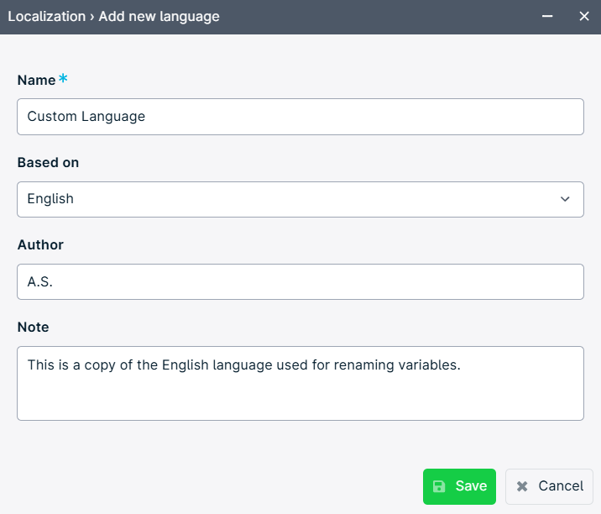Click into the Author field containing A.S.
The width and height of the screenshot is (601, 514).
pyautogui.click(x=300, y=281)
